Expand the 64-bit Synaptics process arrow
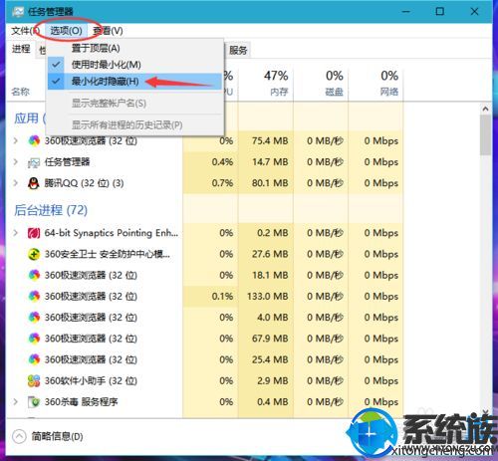 click(15, 233)
